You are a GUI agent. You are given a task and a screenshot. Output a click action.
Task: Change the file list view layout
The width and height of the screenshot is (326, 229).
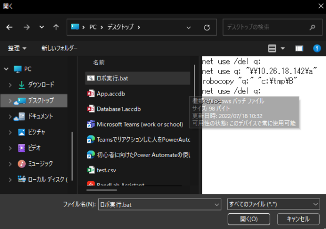[272, 48]
